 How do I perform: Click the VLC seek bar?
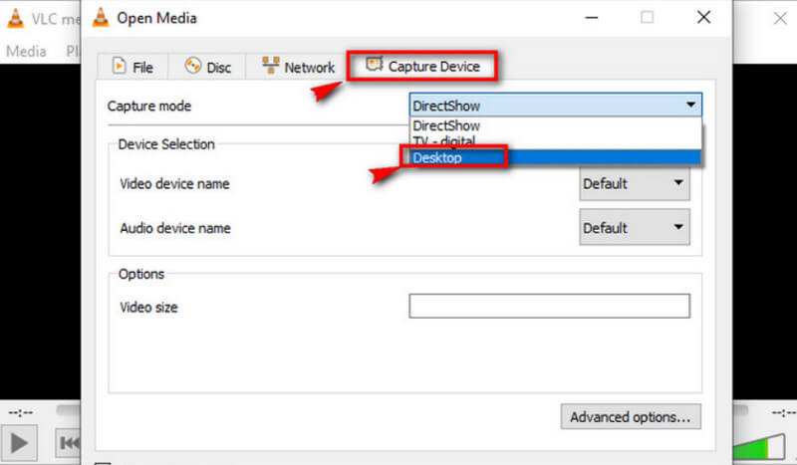pyautogui.click(x=68, y=409)
